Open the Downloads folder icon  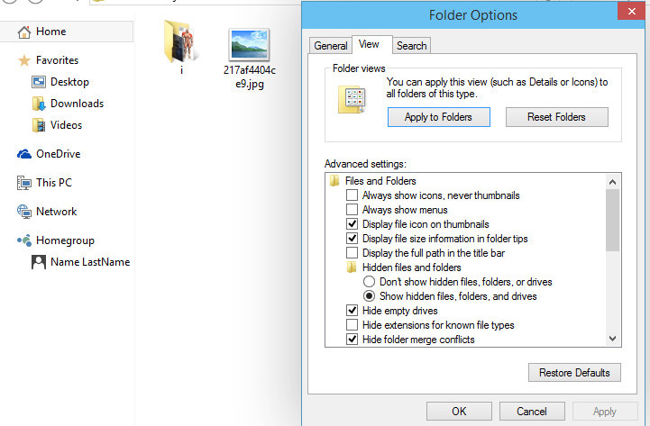[39, 104]
